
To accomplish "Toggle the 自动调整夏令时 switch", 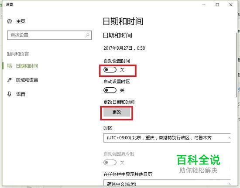I will pos(110,162).
